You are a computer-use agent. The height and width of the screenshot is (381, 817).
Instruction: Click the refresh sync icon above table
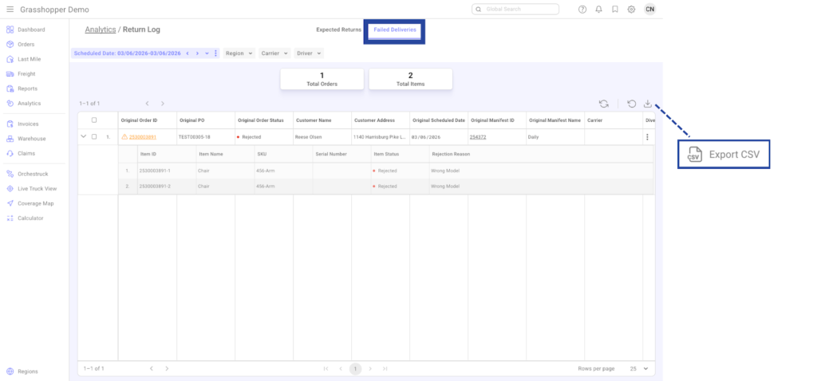point(604,104)
